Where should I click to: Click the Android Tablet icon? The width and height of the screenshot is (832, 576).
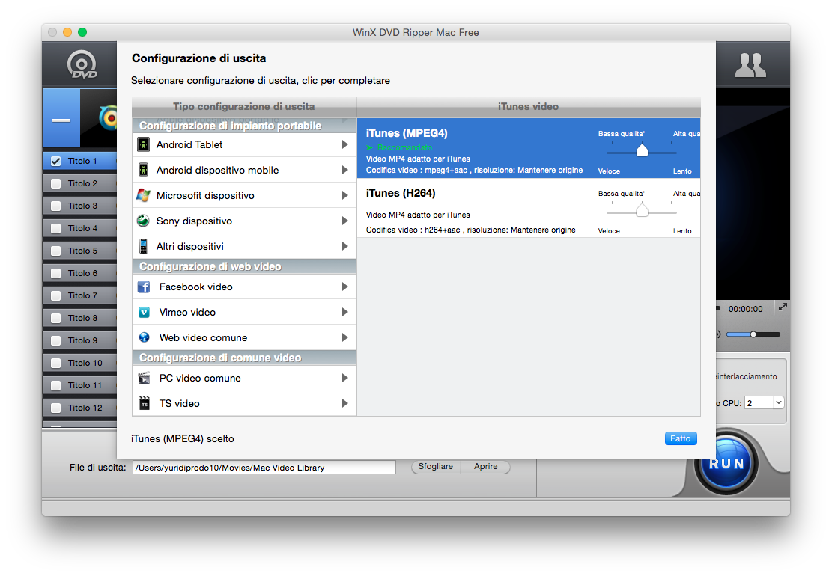tap(143, 144)
